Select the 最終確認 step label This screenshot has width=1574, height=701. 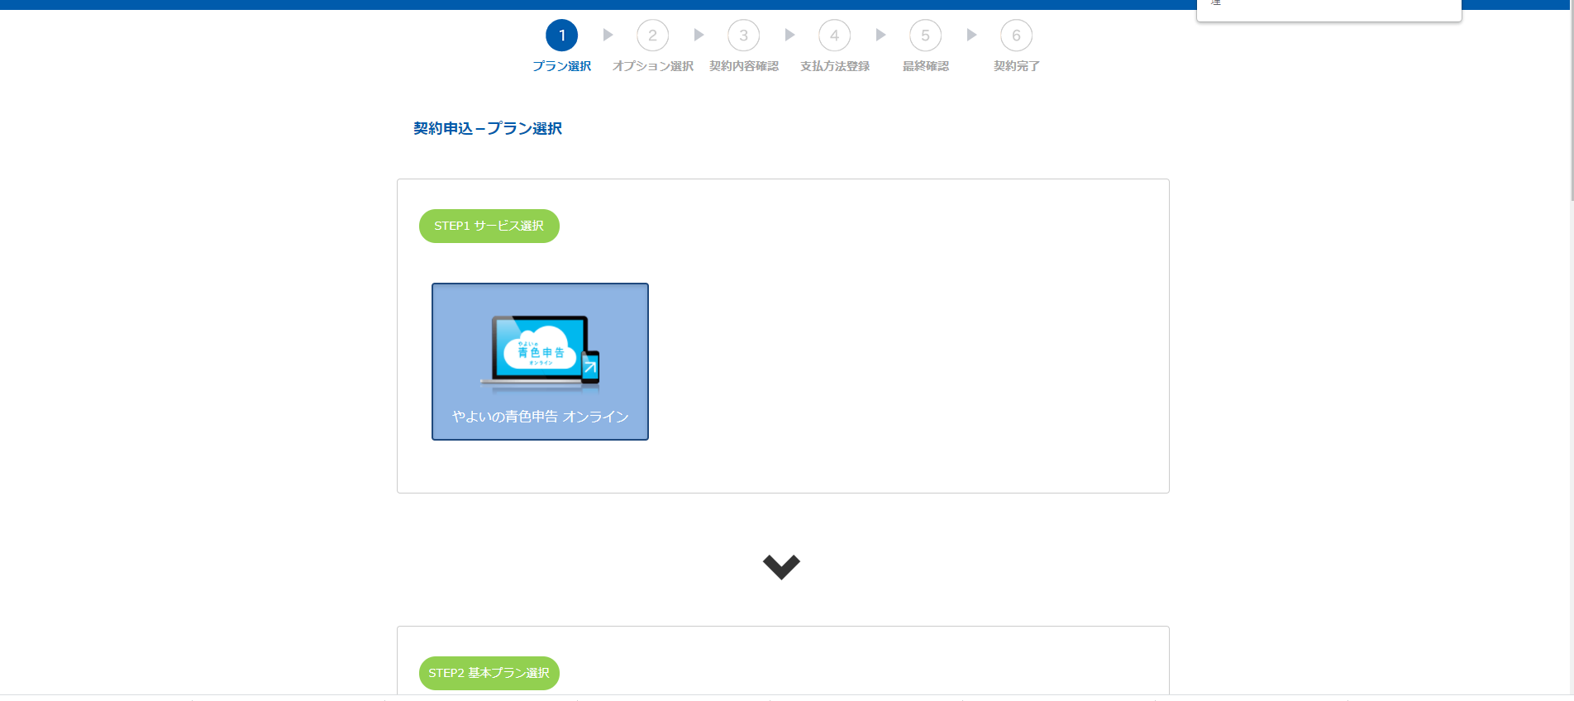[925, 66]
